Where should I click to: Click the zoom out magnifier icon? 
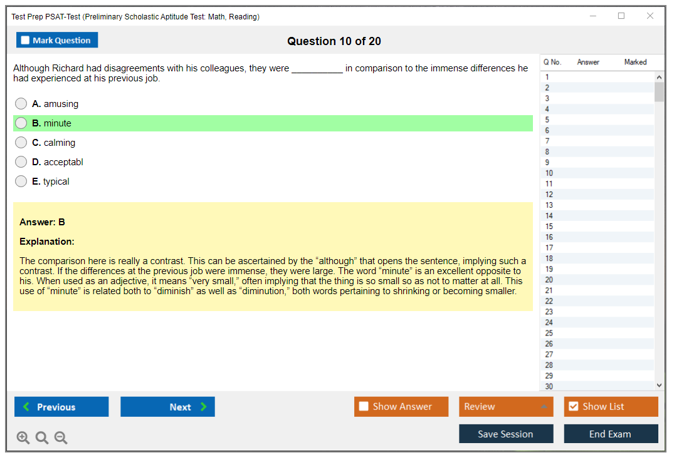61,438
